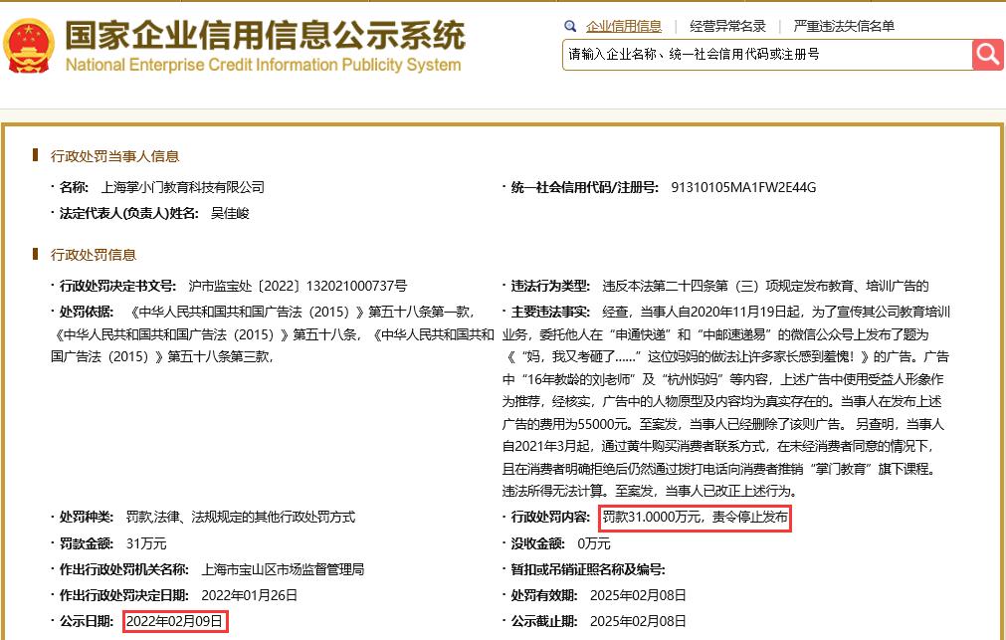Switch to the 严重违法失信名单 tab
This screenshot has height=640, width=1006.
844,26
